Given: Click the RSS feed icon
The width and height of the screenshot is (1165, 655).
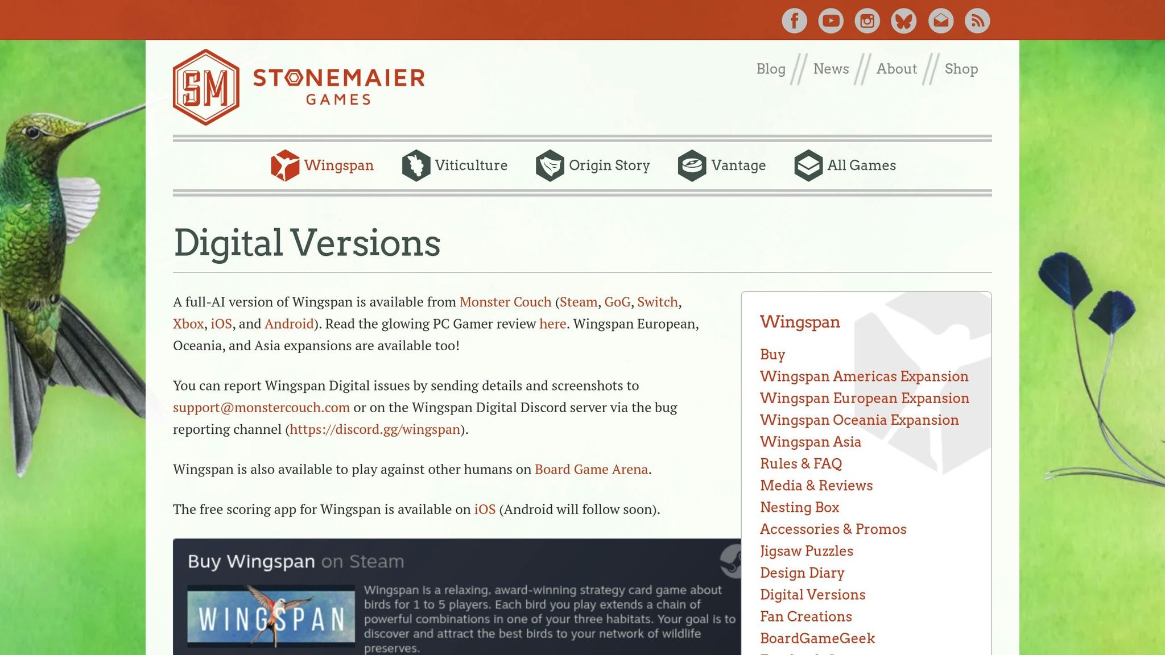Looking at the screenshot, I should (977, 22).
